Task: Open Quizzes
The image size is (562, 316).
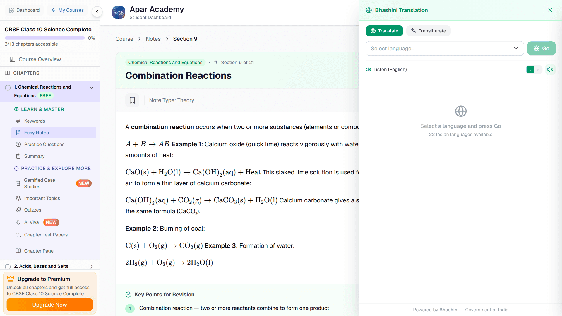Action: coord(54,210)
